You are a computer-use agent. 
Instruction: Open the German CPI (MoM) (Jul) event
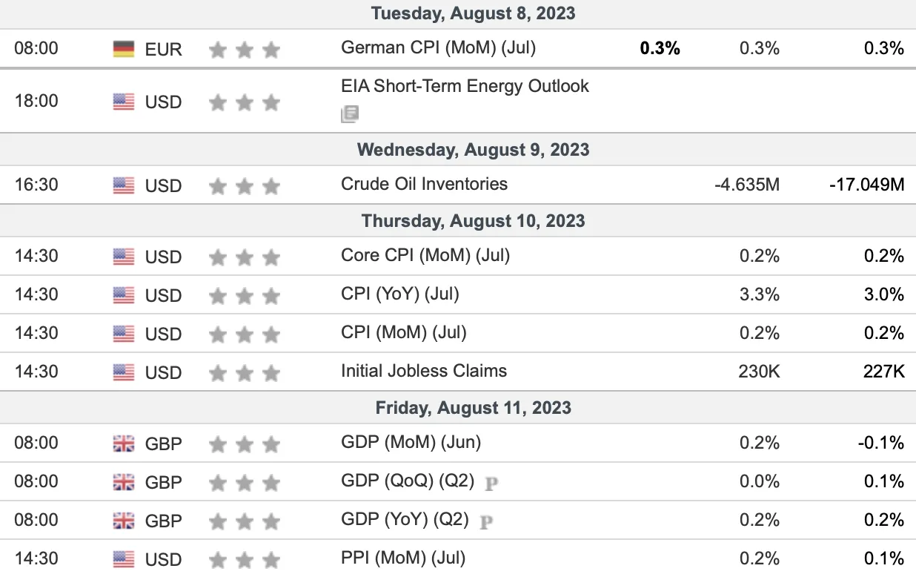click(438, 48)
